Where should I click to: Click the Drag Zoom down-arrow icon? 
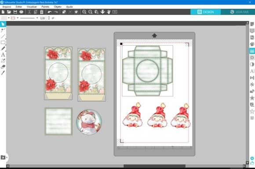click(x=102, y=12)
